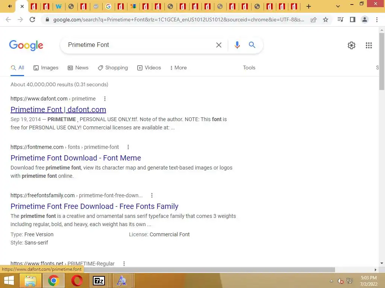The image size is (385, 288).
Task: Share this page using the share icon
Action: point(314,19)
